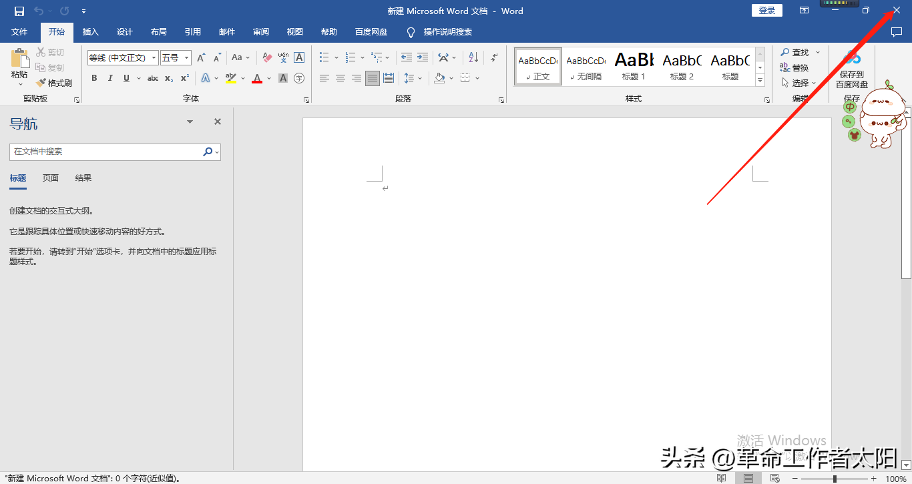Open navigation pane options arrow
Viewport: 912px width, 484px height.
pyautogui.click(x=190, y=122)
